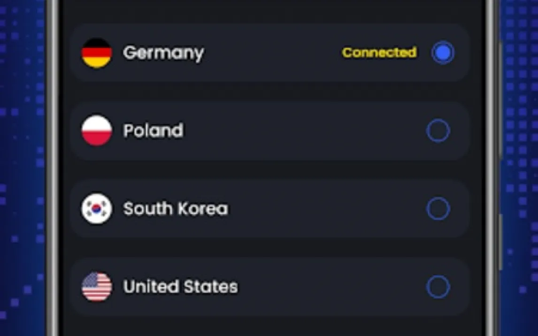Tap the "South Korea" country name
Viewport: 538px width, 336px height.
pyautogui.click(x=176, y=209)
